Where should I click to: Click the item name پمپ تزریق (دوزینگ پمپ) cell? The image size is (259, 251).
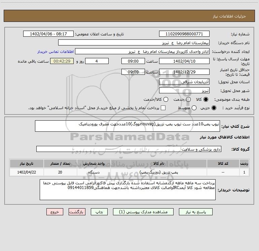tap(158, 172)
